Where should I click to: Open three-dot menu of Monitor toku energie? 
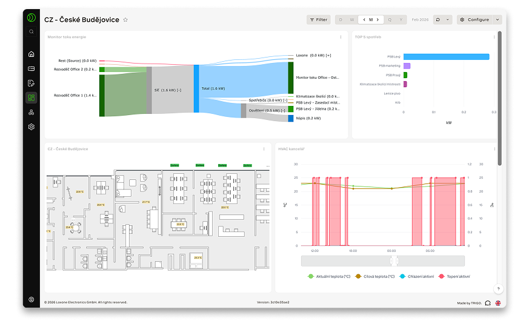[341, 37]
